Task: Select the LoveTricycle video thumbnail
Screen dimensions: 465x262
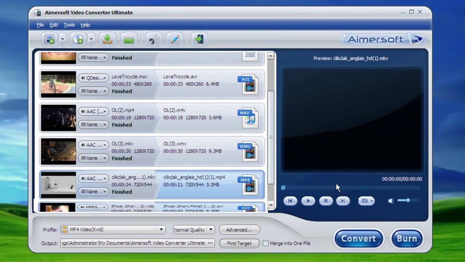Action: tap(58, 84)
